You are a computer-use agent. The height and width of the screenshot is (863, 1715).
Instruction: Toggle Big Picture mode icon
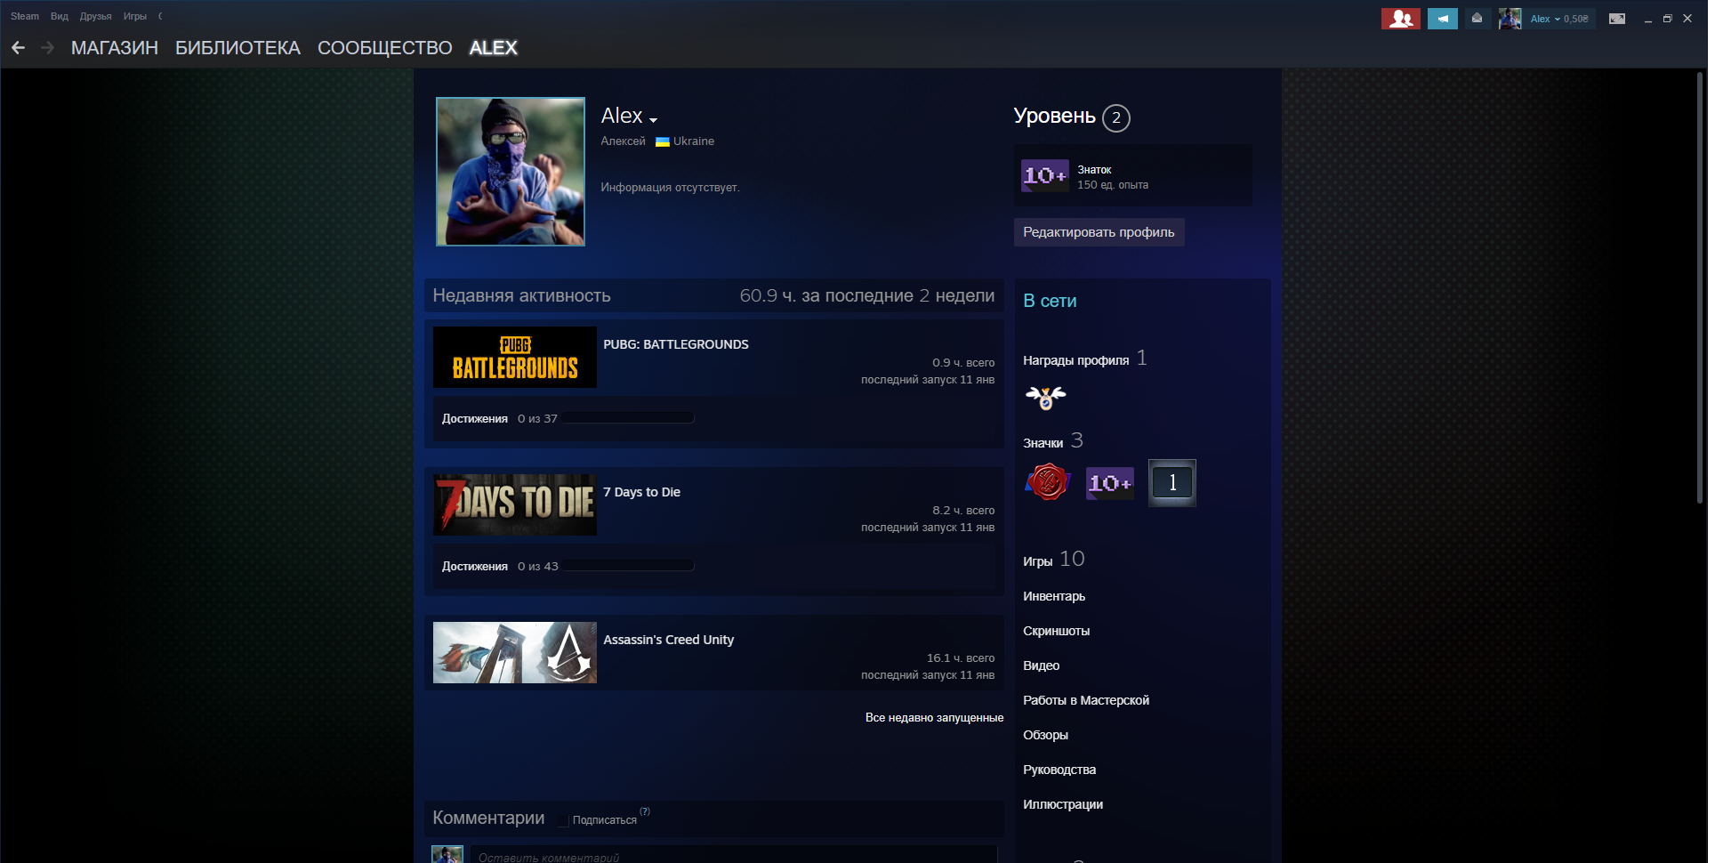point(1616,19)
